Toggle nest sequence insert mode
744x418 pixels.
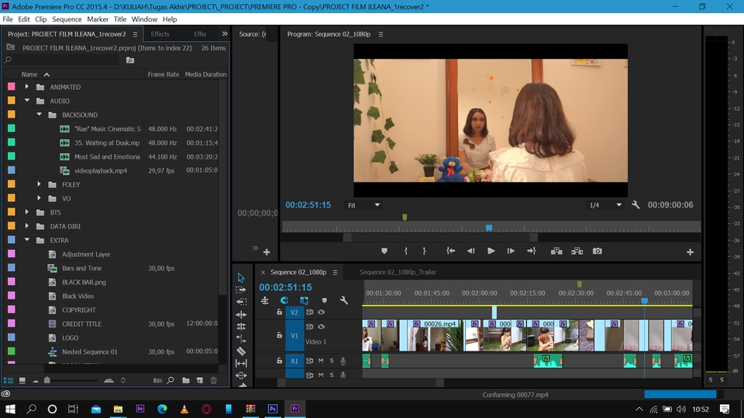[265, 300]
